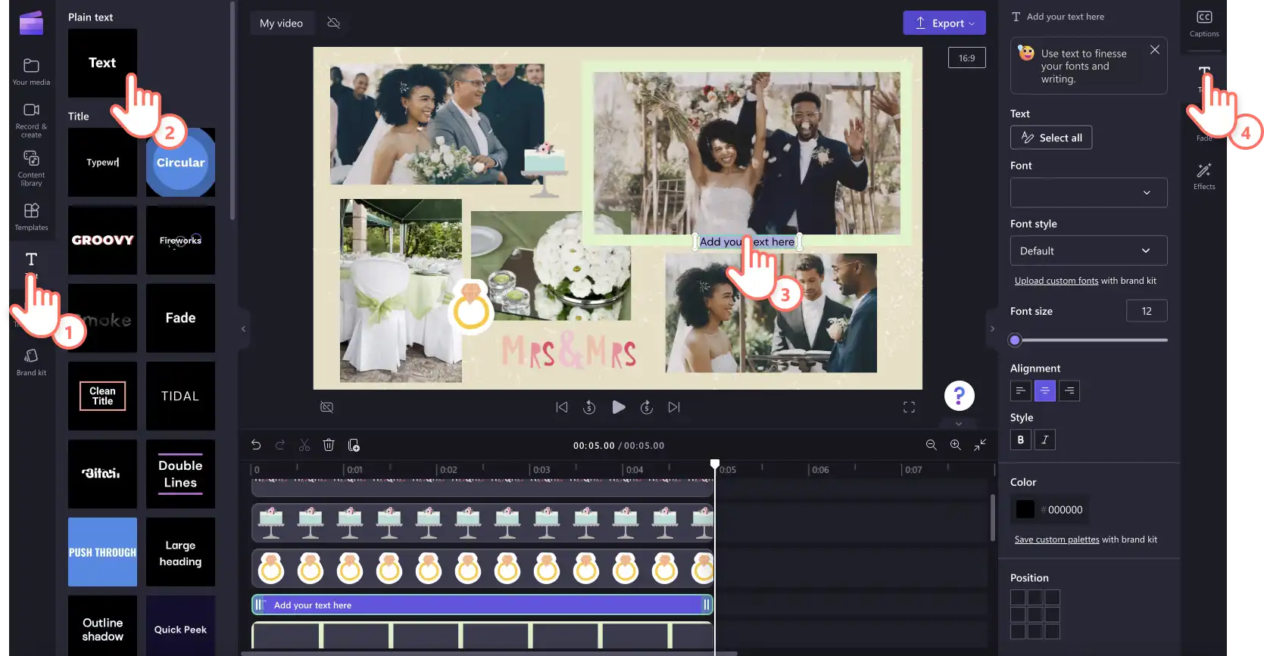
Task: Zoom in the timeline
Action: 955,445
